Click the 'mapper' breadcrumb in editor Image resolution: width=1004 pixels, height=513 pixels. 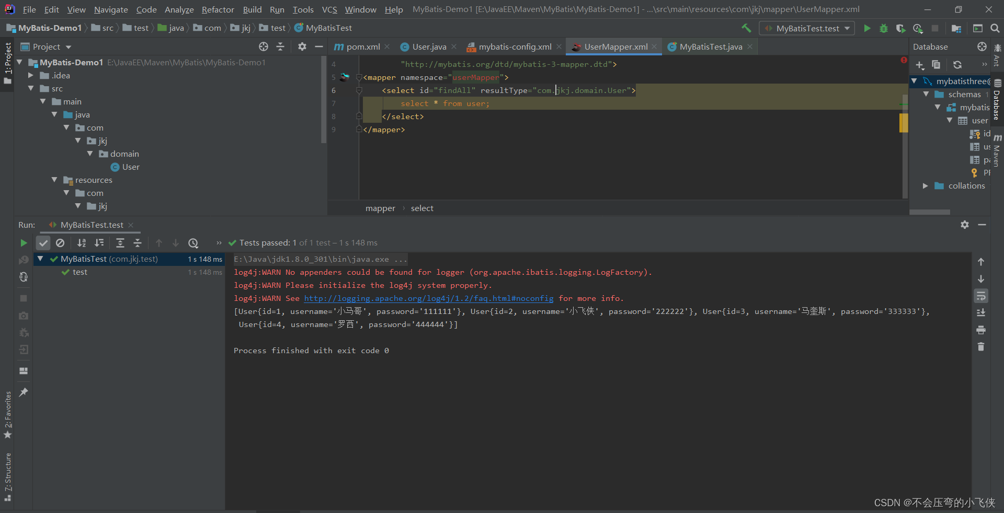380,208
